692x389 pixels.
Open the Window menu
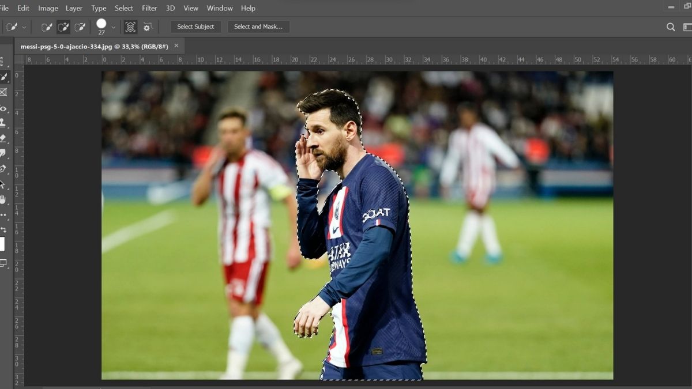coord(220,8)
